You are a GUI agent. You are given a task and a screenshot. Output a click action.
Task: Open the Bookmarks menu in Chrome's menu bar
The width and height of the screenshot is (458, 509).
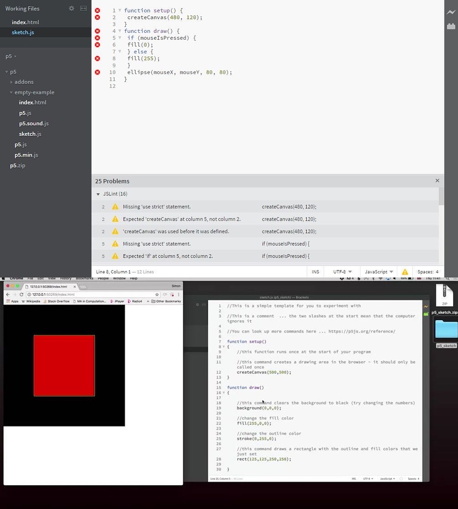pyautogui.click(x=84, y=279)
